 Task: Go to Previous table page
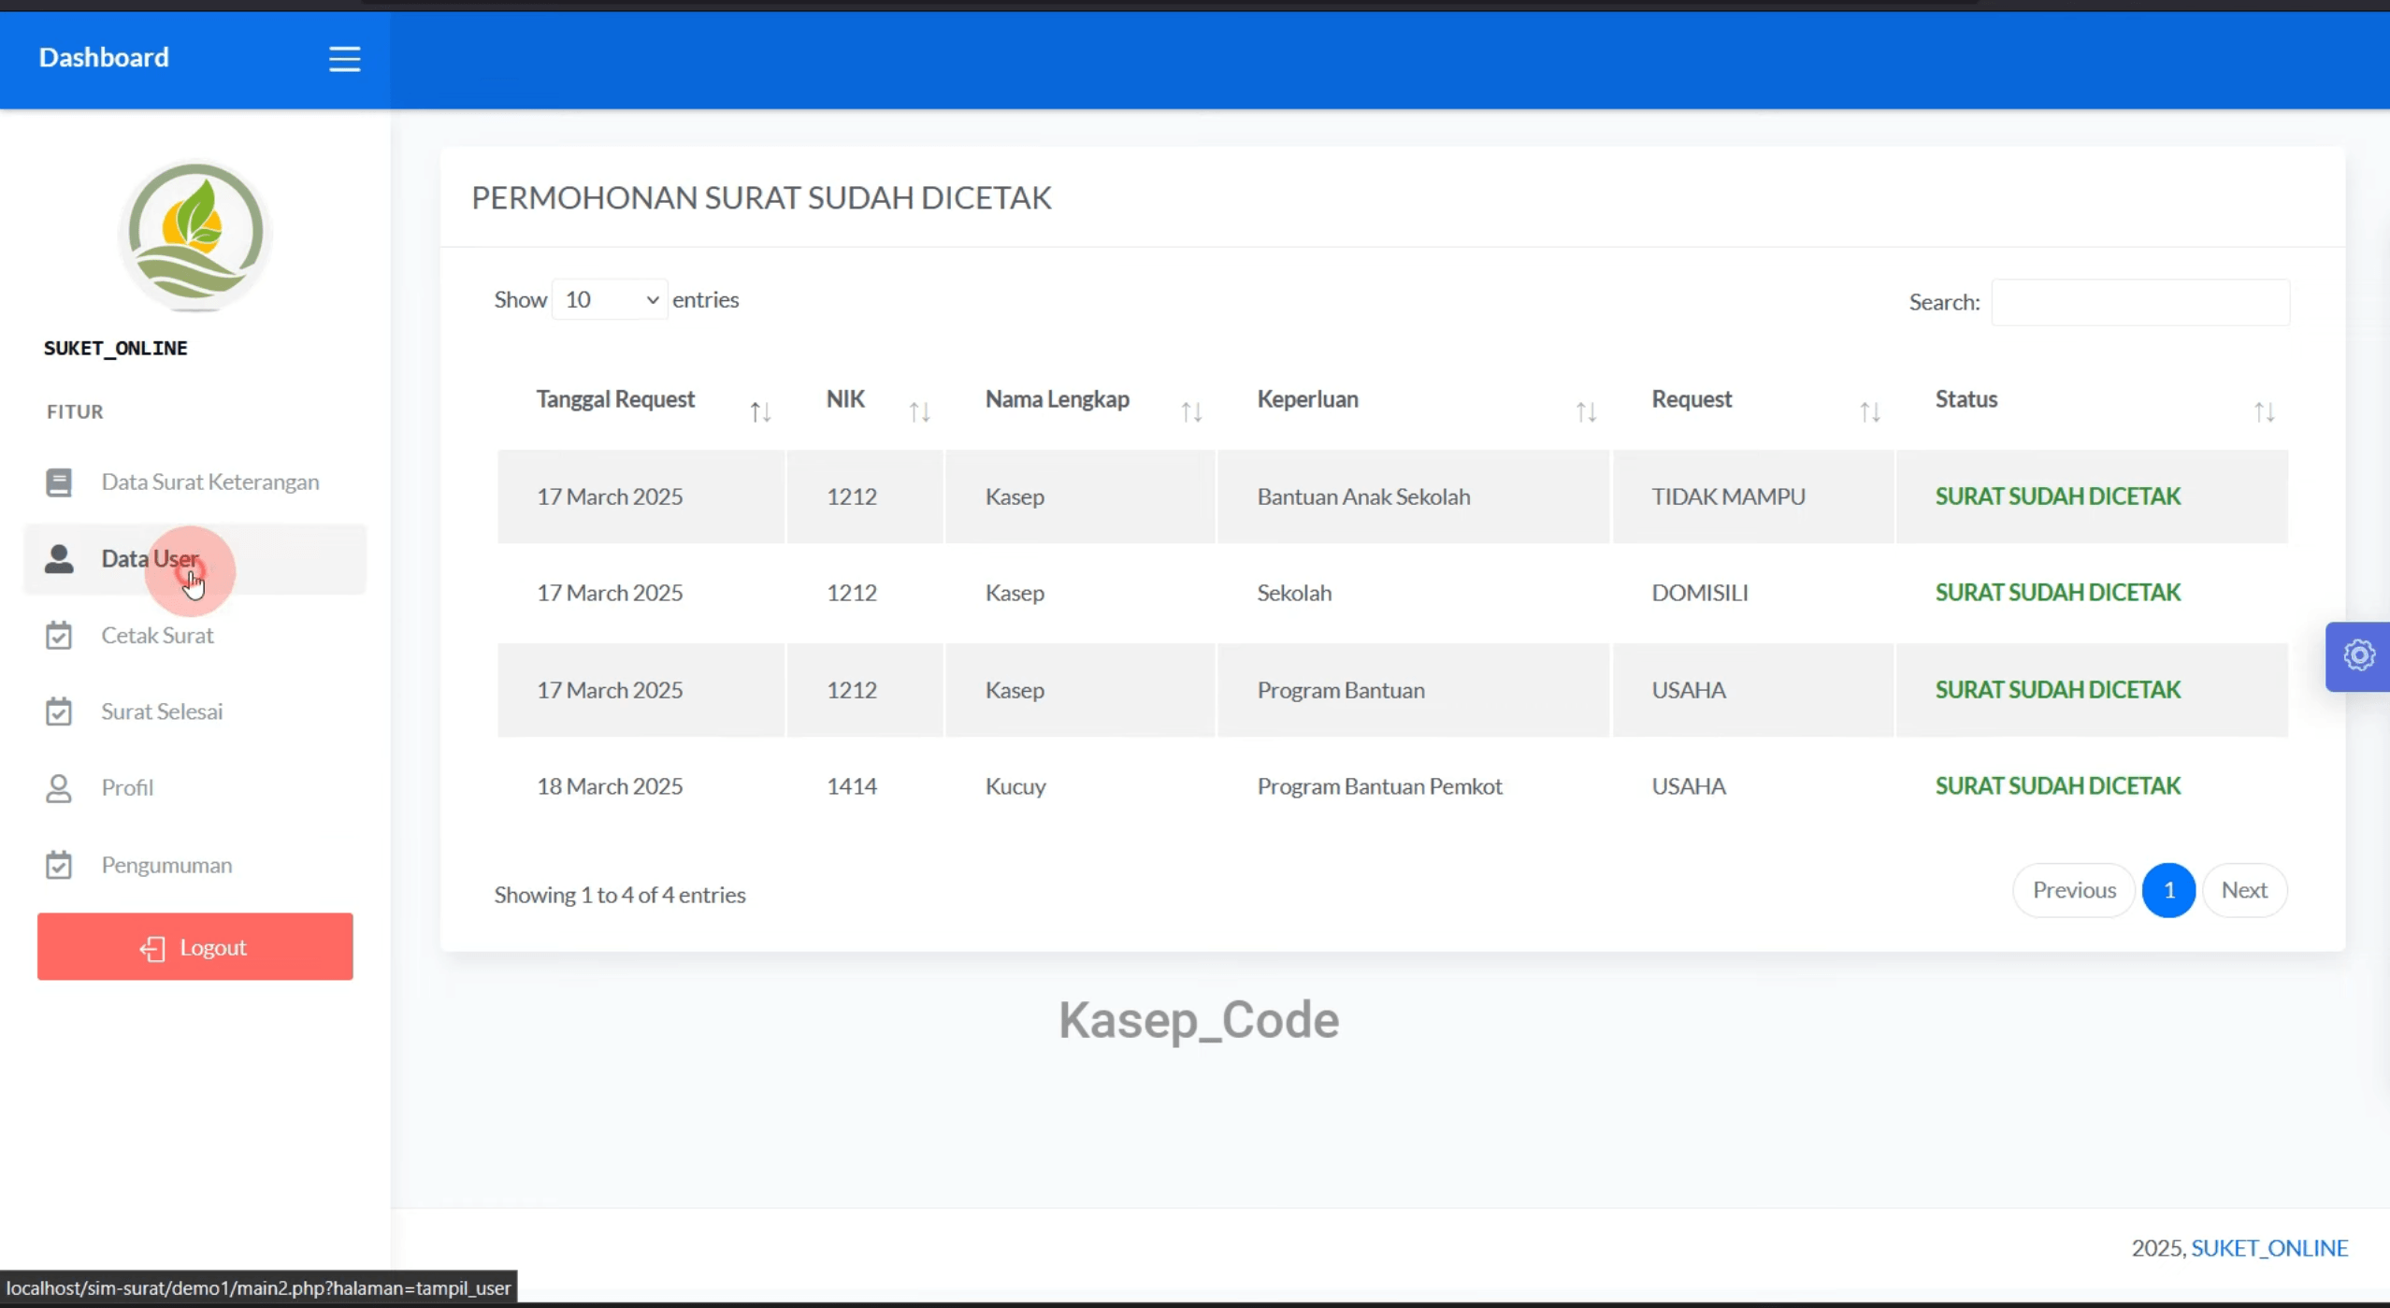click(2074, 890)
